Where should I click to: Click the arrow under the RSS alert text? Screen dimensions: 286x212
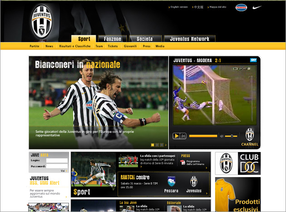[66, 197]
